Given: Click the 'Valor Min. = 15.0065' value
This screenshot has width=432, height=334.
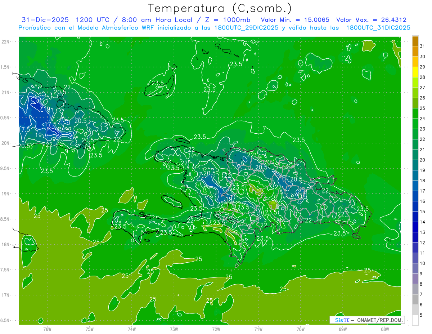Looking at the screenshot, I should click(x=295, y=20).
